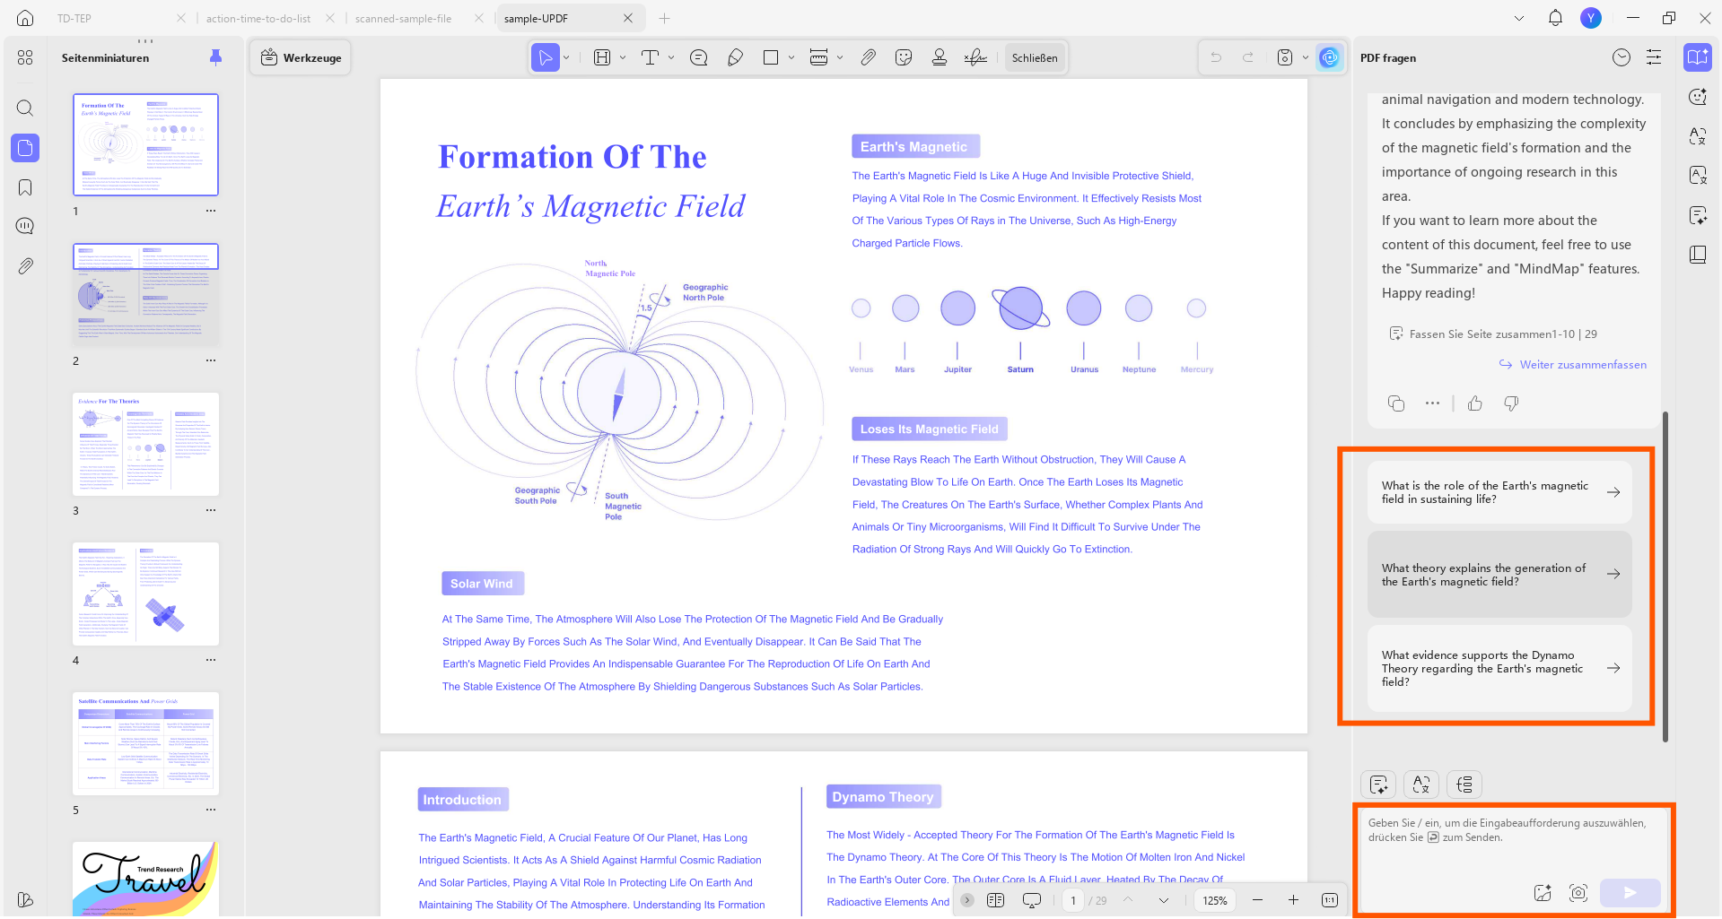Expand the text tool dropdown arrow
Viewport: 1722px width, 919px height.
(x=671, y=57)
